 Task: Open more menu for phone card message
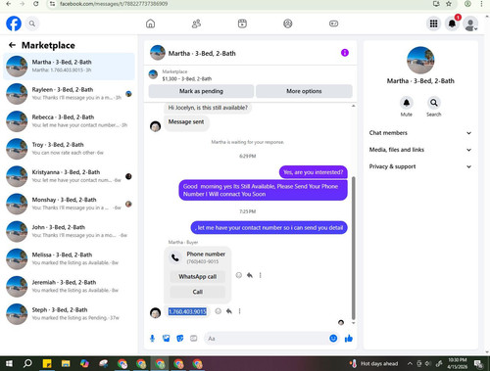coord(260,275)
